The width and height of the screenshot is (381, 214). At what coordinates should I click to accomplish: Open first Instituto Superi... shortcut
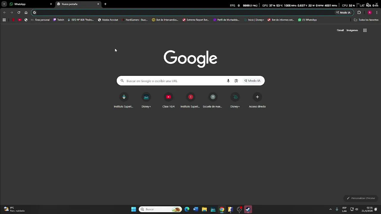click(x=124, y=100)
